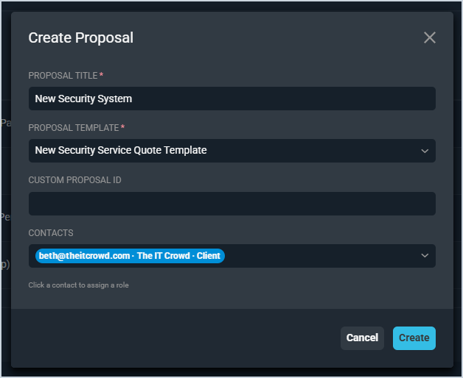Select the beth@theitcrowd.com contact chip

point(130,256)
